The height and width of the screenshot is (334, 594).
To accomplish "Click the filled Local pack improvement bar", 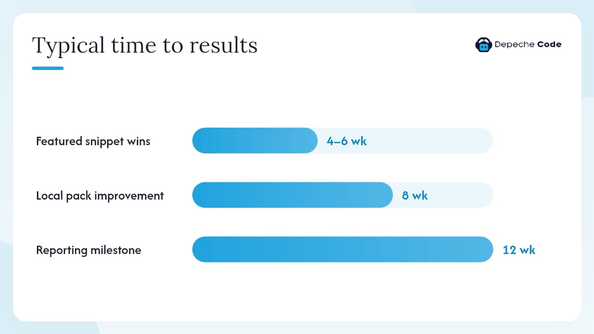I will tap(292, 195).
